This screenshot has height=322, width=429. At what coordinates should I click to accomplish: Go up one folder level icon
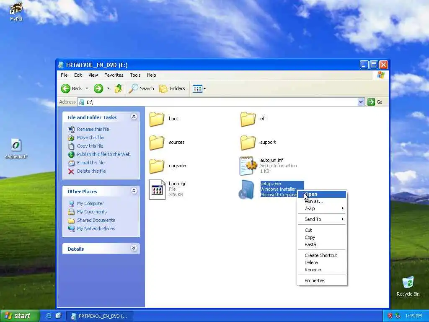pos(119,88)
